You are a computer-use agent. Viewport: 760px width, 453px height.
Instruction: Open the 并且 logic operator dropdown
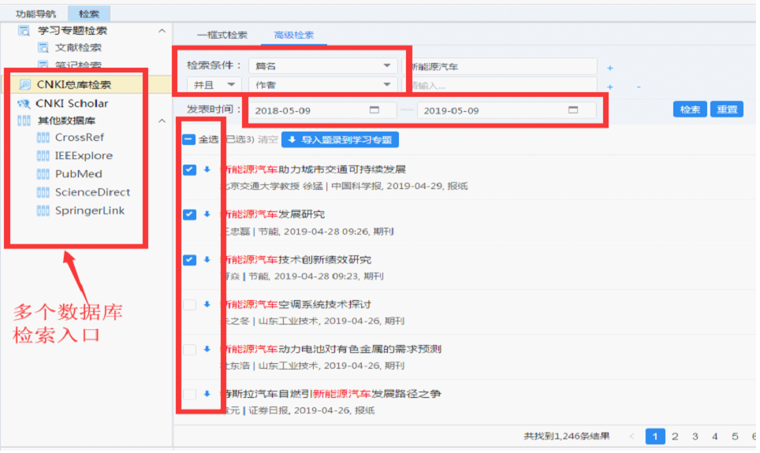(x=214, y=85)
